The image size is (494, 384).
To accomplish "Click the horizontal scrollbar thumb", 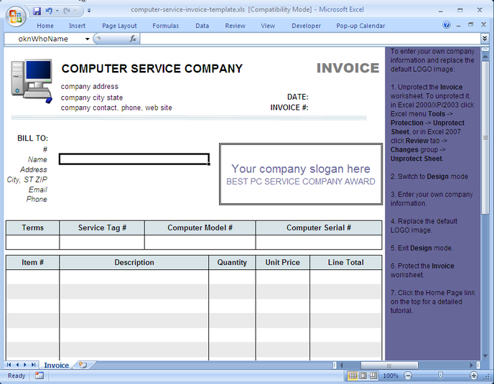I will (x=389, y=365).
